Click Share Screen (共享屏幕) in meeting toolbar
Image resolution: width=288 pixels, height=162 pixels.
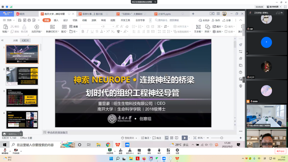[110, 151]
